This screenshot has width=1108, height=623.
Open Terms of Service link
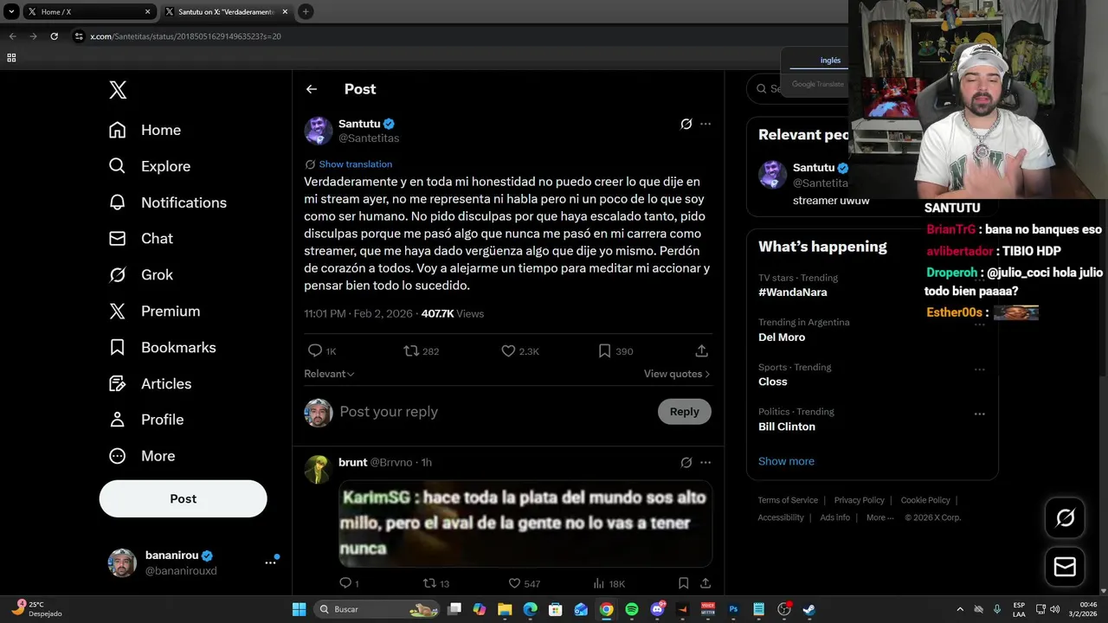(x=788, y=500)
